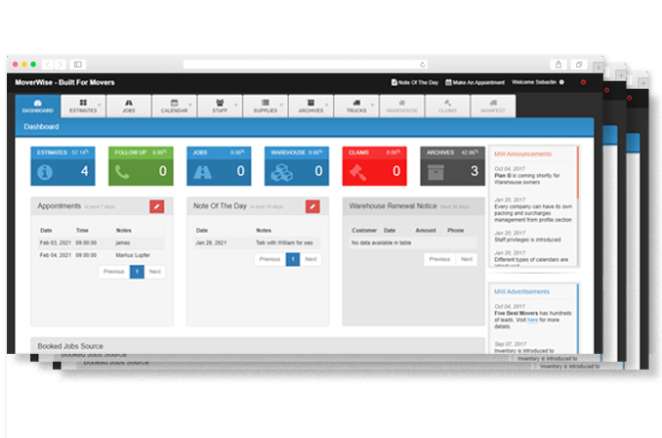Click the MoverWise - Built For Movers title
The width and height of the screenshot is (662, 438).
pyautogui.click(x=65, y=82)
